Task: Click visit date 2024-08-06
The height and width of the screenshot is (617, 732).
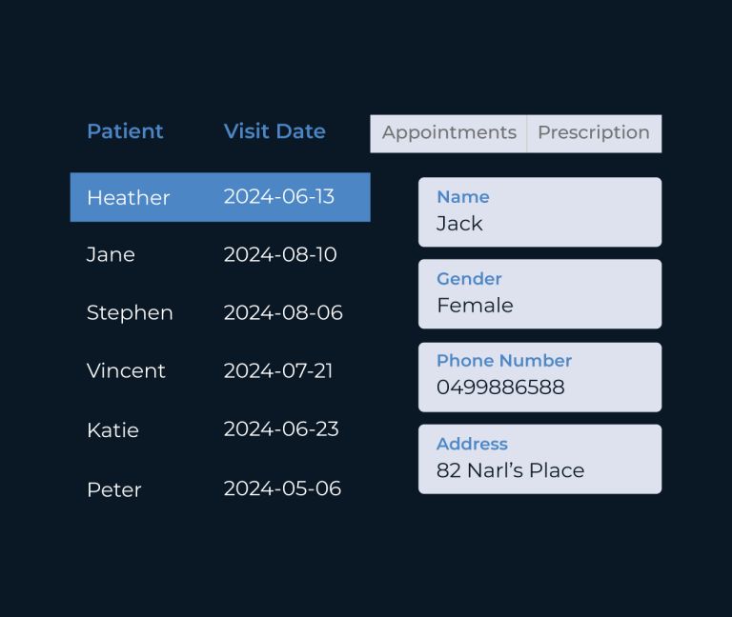Action: tap(283, 312)
